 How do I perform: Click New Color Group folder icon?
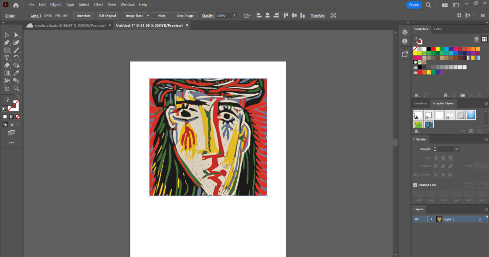(x=463, y=95)
